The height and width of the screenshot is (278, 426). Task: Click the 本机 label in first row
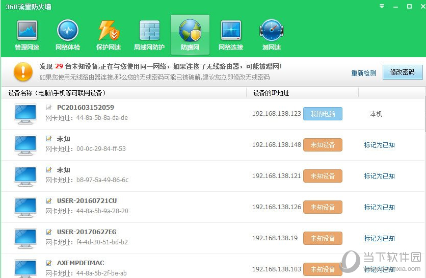click(376, 114)
